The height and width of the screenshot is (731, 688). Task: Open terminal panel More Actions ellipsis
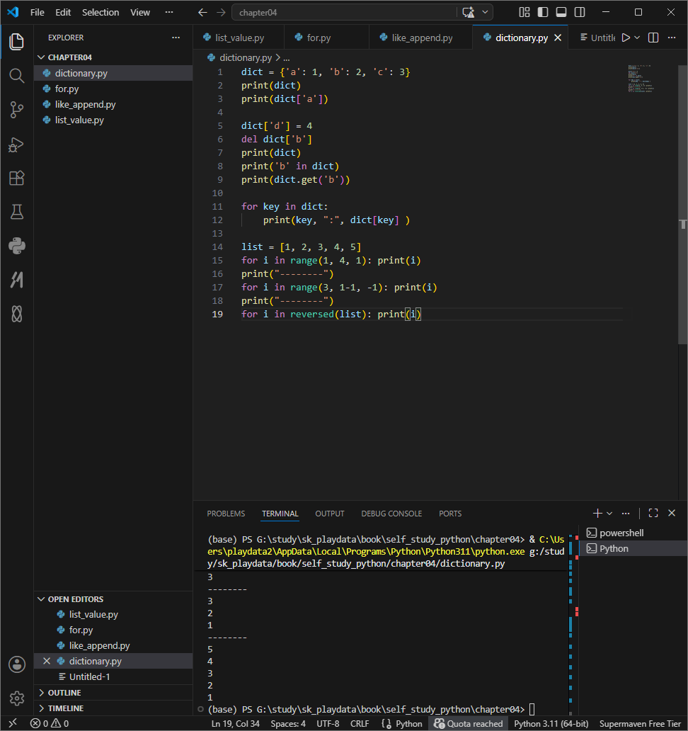point(626,514)
